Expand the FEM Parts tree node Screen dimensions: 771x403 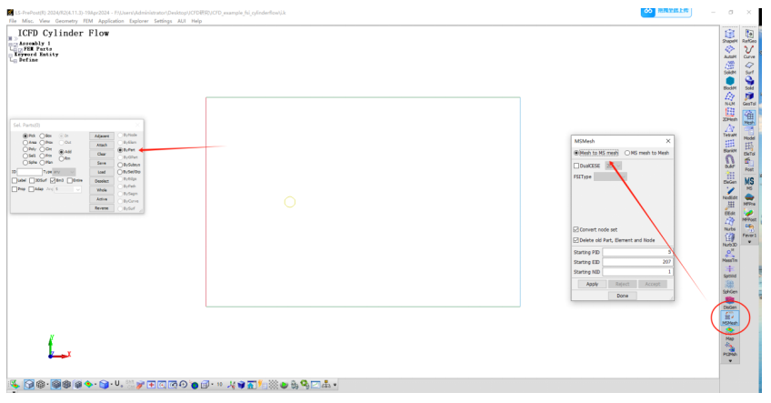[x=15, y=49]
